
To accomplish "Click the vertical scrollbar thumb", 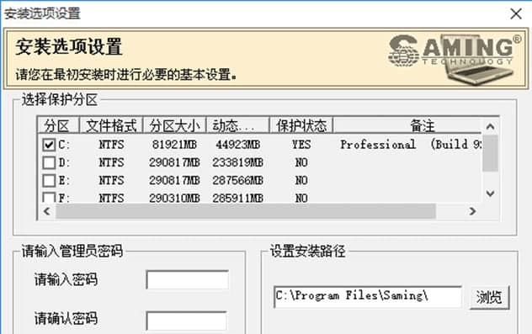I will tap(490, 153).
